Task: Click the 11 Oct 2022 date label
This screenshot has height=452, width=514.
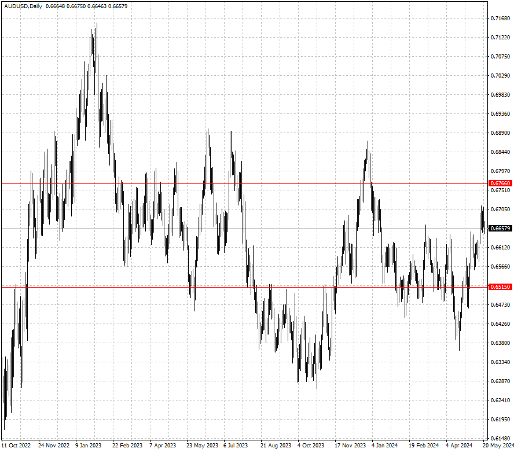Action: coord(16,446)
